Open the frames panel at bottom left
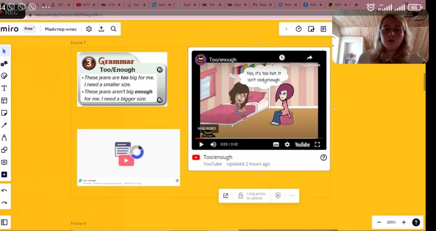 (x=4, y=222)
